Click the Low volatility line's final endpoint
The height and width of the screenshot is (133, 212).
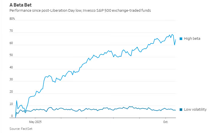tap(176, 110)
